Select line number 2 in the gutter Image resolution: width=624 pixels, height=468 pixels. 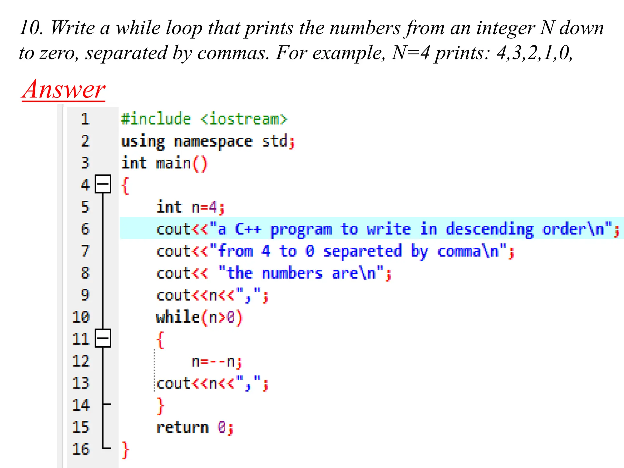pyautogui.click(x=85, y=141)
